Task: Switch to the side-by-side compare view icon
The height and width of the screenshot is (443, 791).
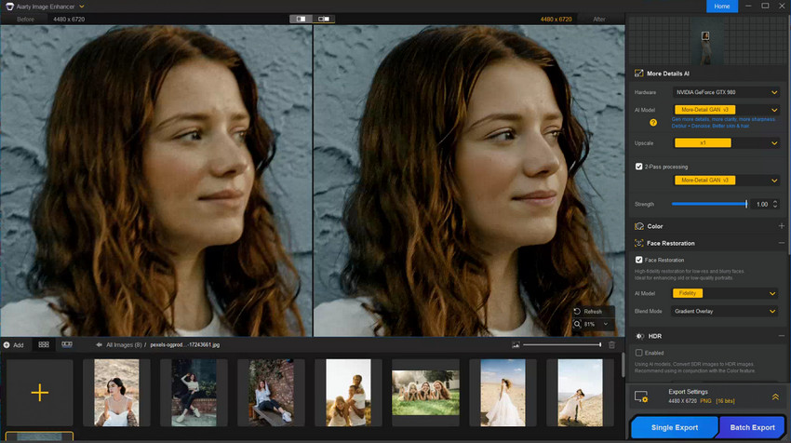Action: (x=323, y=19)
